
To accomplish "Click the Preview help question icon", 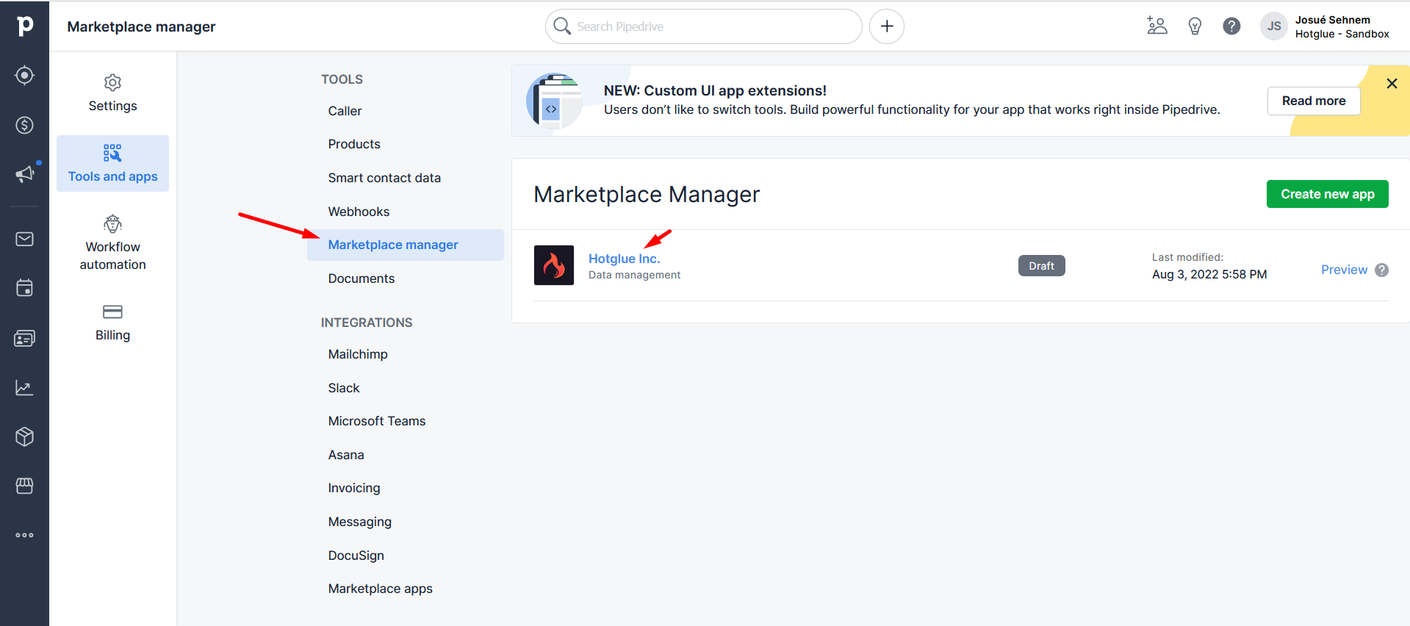I will coord(1381,270).
